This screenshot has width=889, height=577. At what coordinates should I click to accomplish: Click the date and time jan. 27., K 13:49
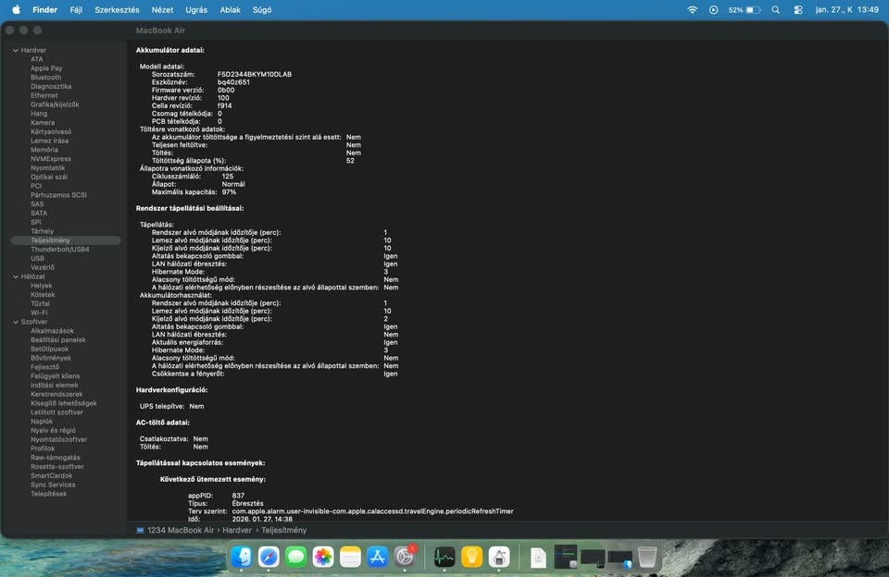847,9
